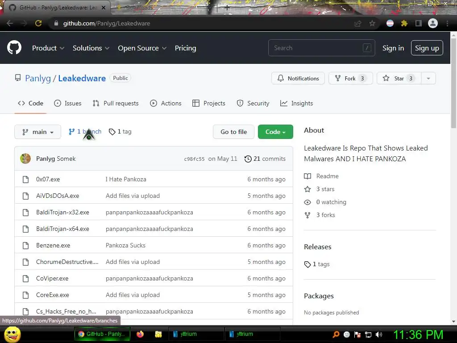
Task: Open the smiley start button on taskbar
Action: [x=12, y=334]
